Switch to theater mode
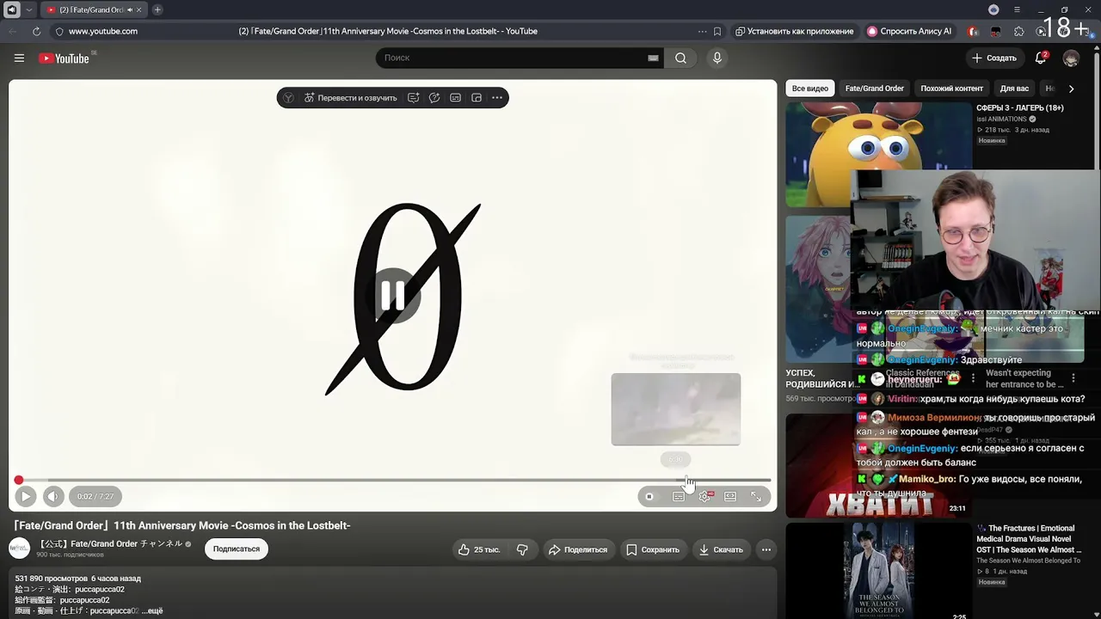Image resolution: width=1101 pixels, height=619 pixels. coord(730,496)
